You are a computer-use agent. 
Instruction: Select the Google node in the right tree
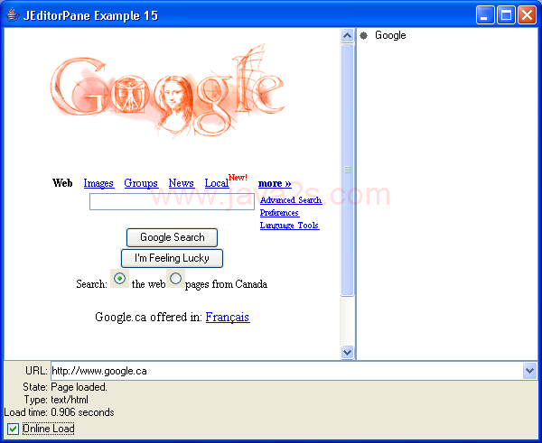coord(390,35)
